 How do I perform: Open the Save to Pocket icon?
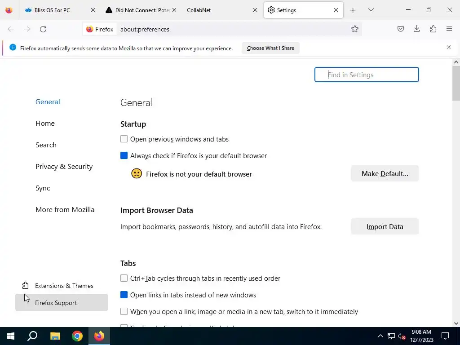[x=400, y=29]
